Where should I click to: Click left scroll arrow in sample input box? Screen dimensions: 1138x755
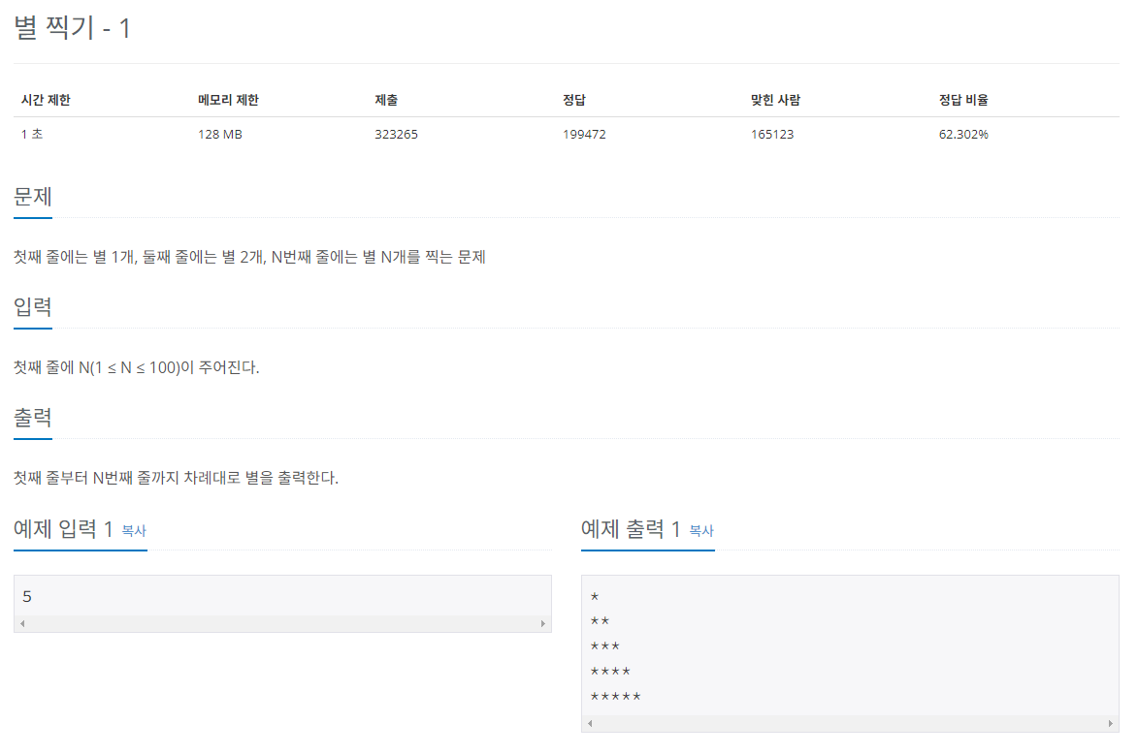pos(22,624)
